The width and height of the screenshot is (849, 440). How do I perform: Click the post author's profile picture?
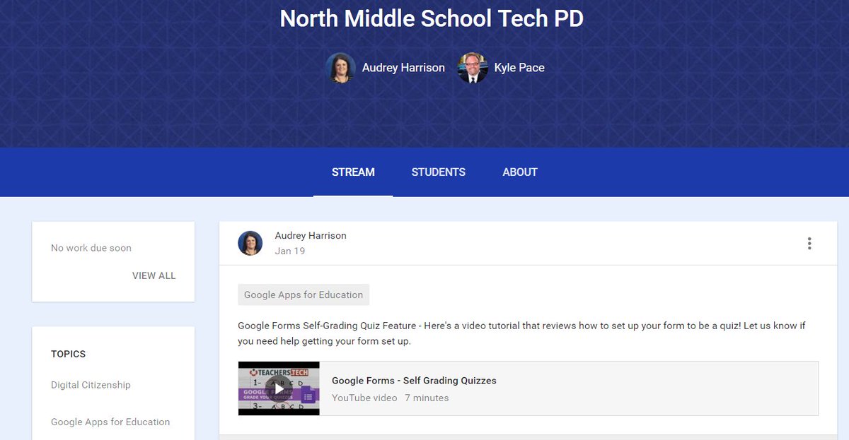250,243
